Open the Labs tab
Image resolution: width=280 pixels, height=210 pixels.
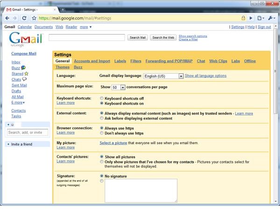[236, 61]
